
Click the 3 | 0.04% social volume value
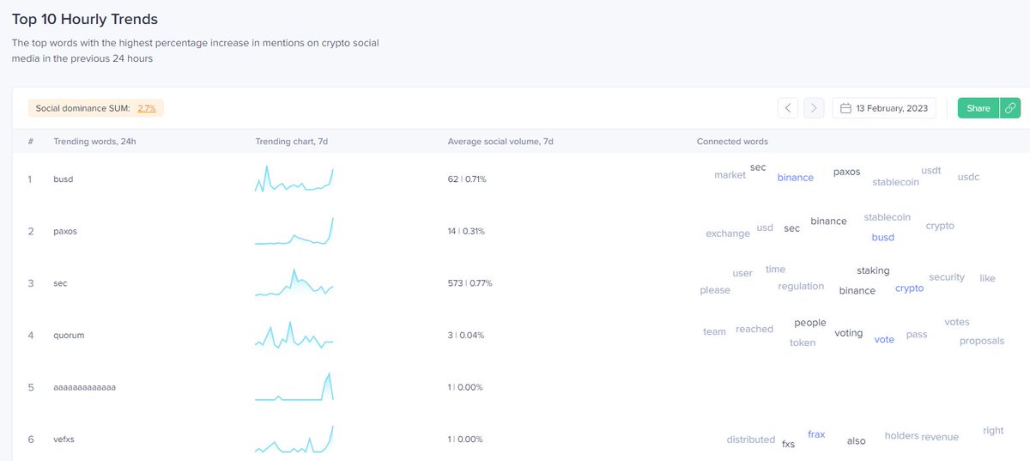[465, 335]
